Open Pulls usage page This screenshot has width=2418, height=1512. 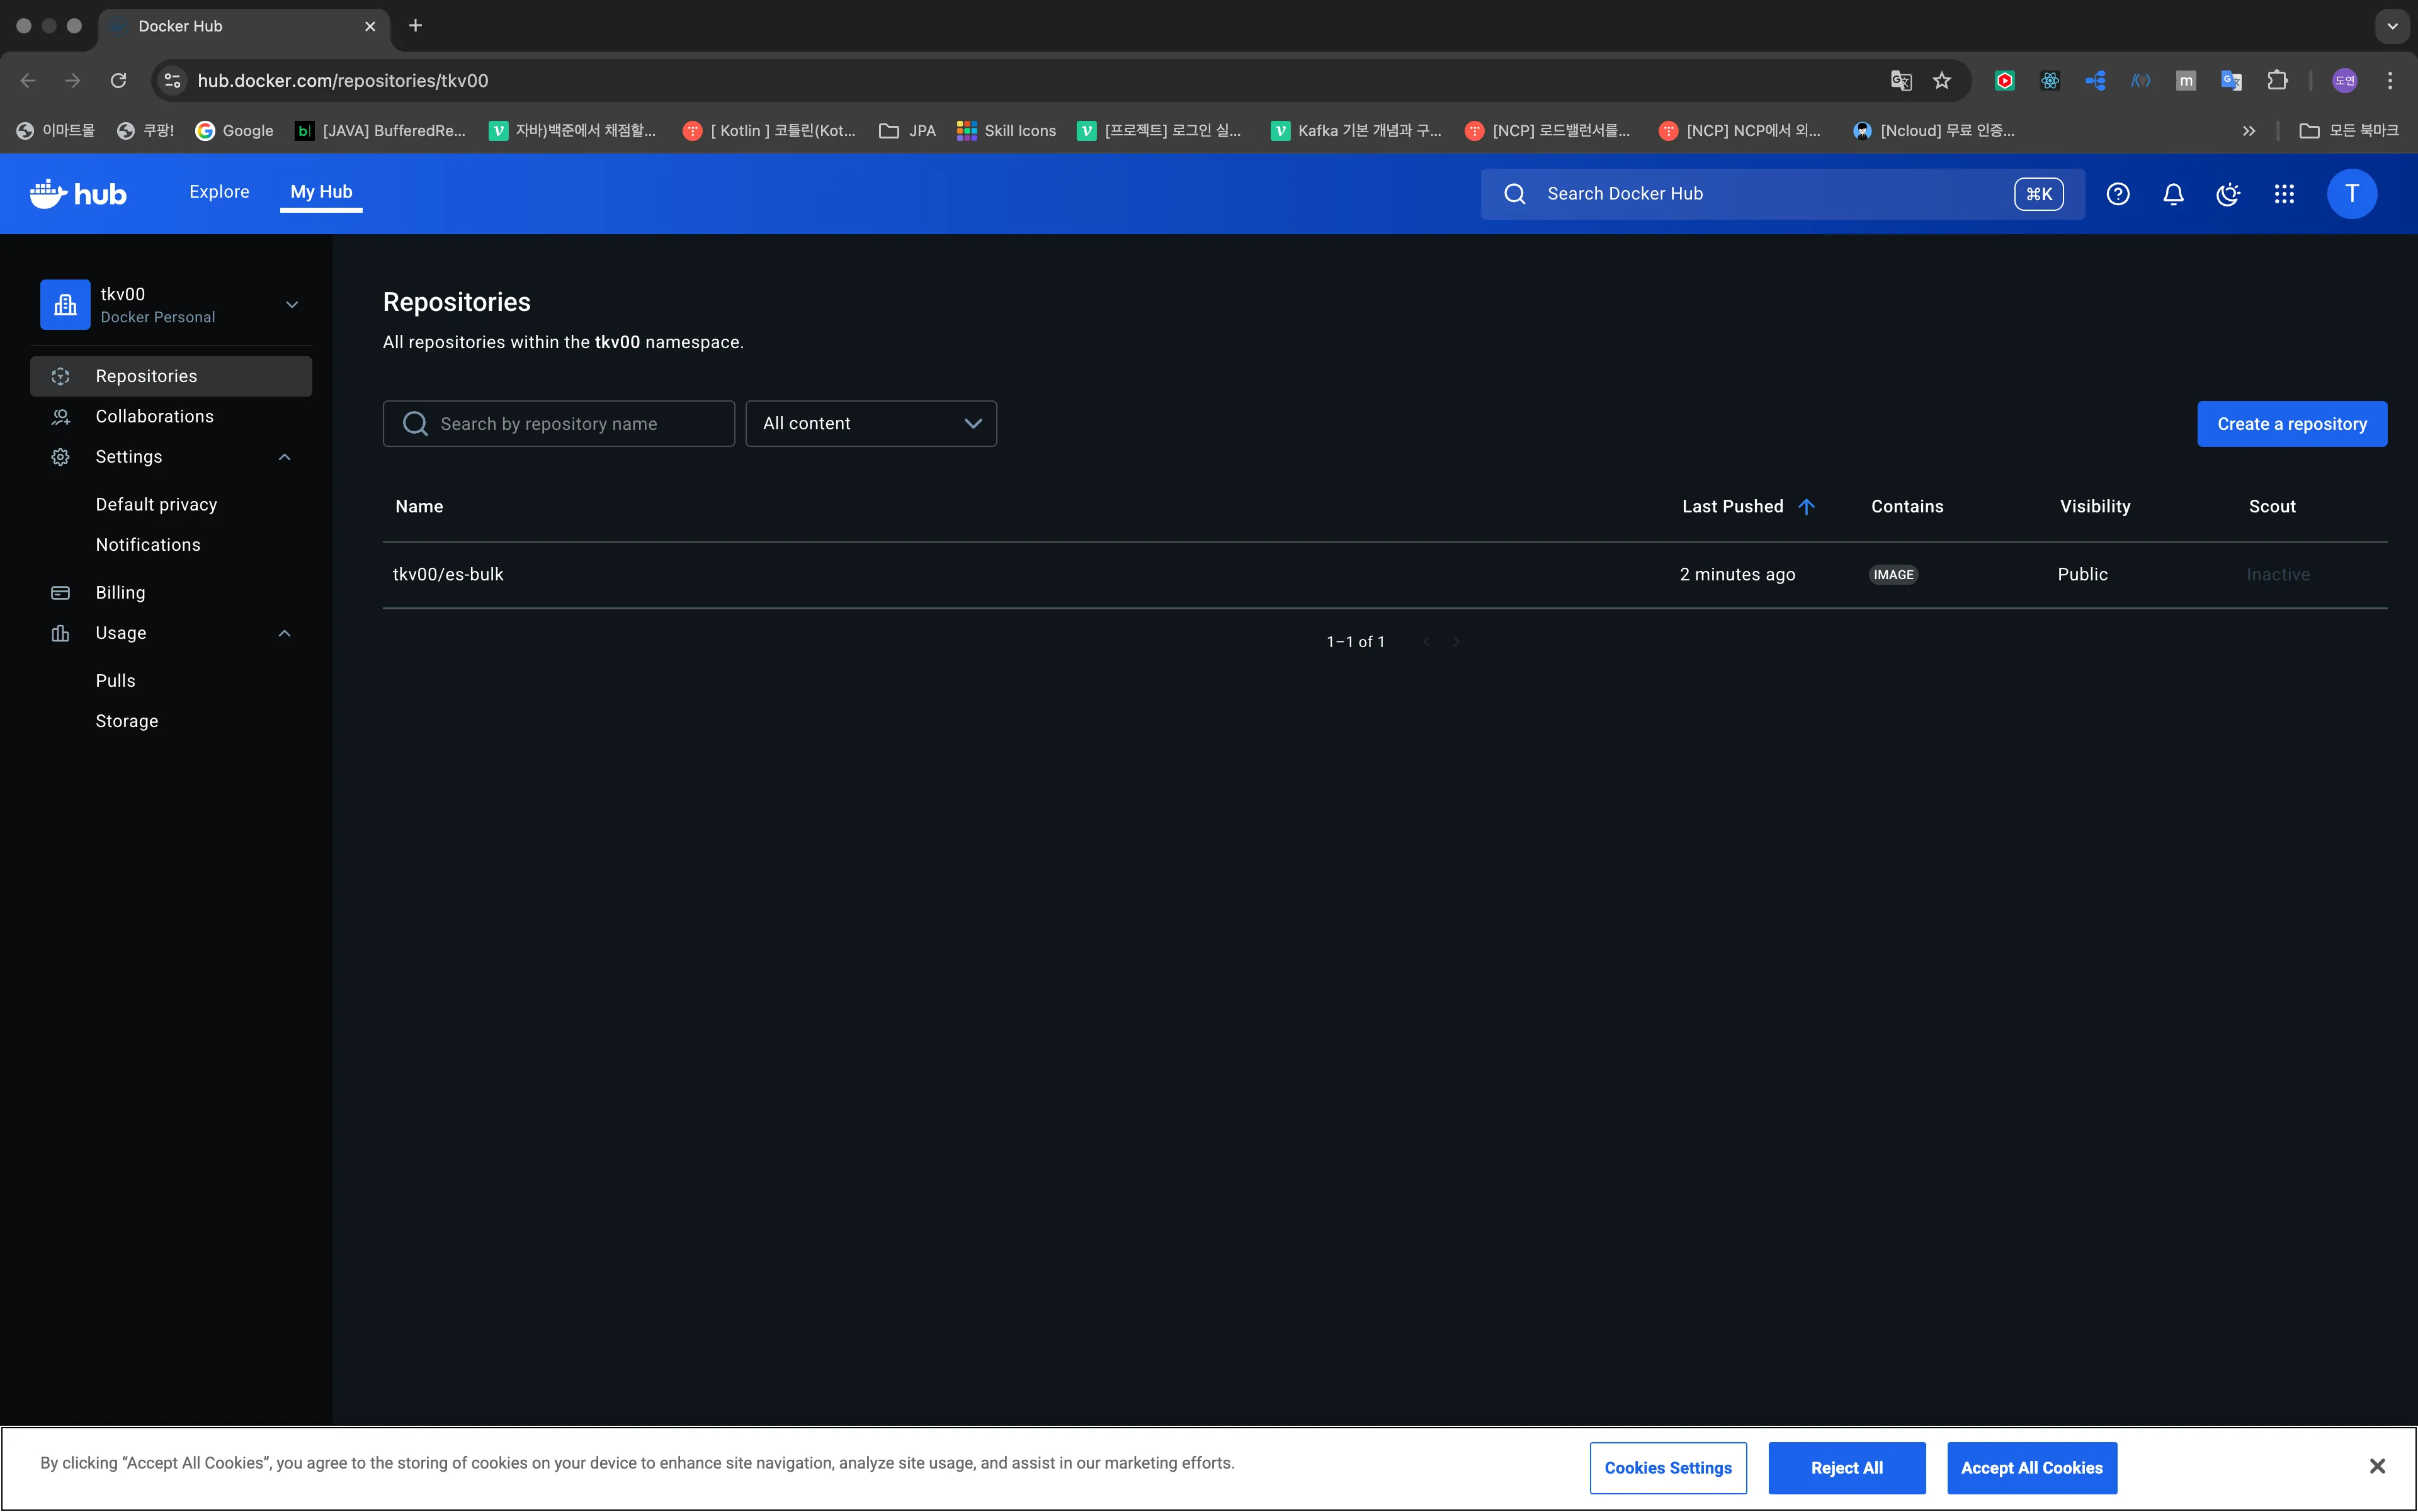(115, 680)
